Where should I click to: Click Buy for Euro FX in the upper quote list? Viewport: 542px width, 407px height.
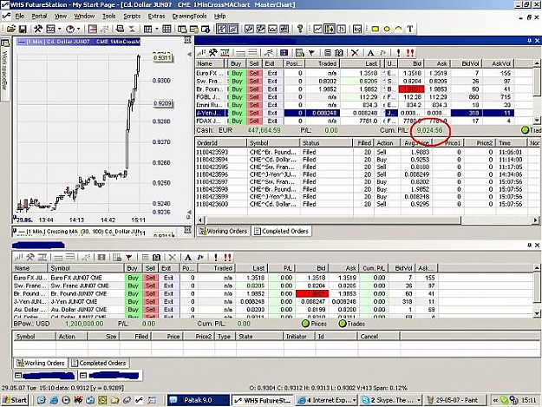tap(237, 73)
